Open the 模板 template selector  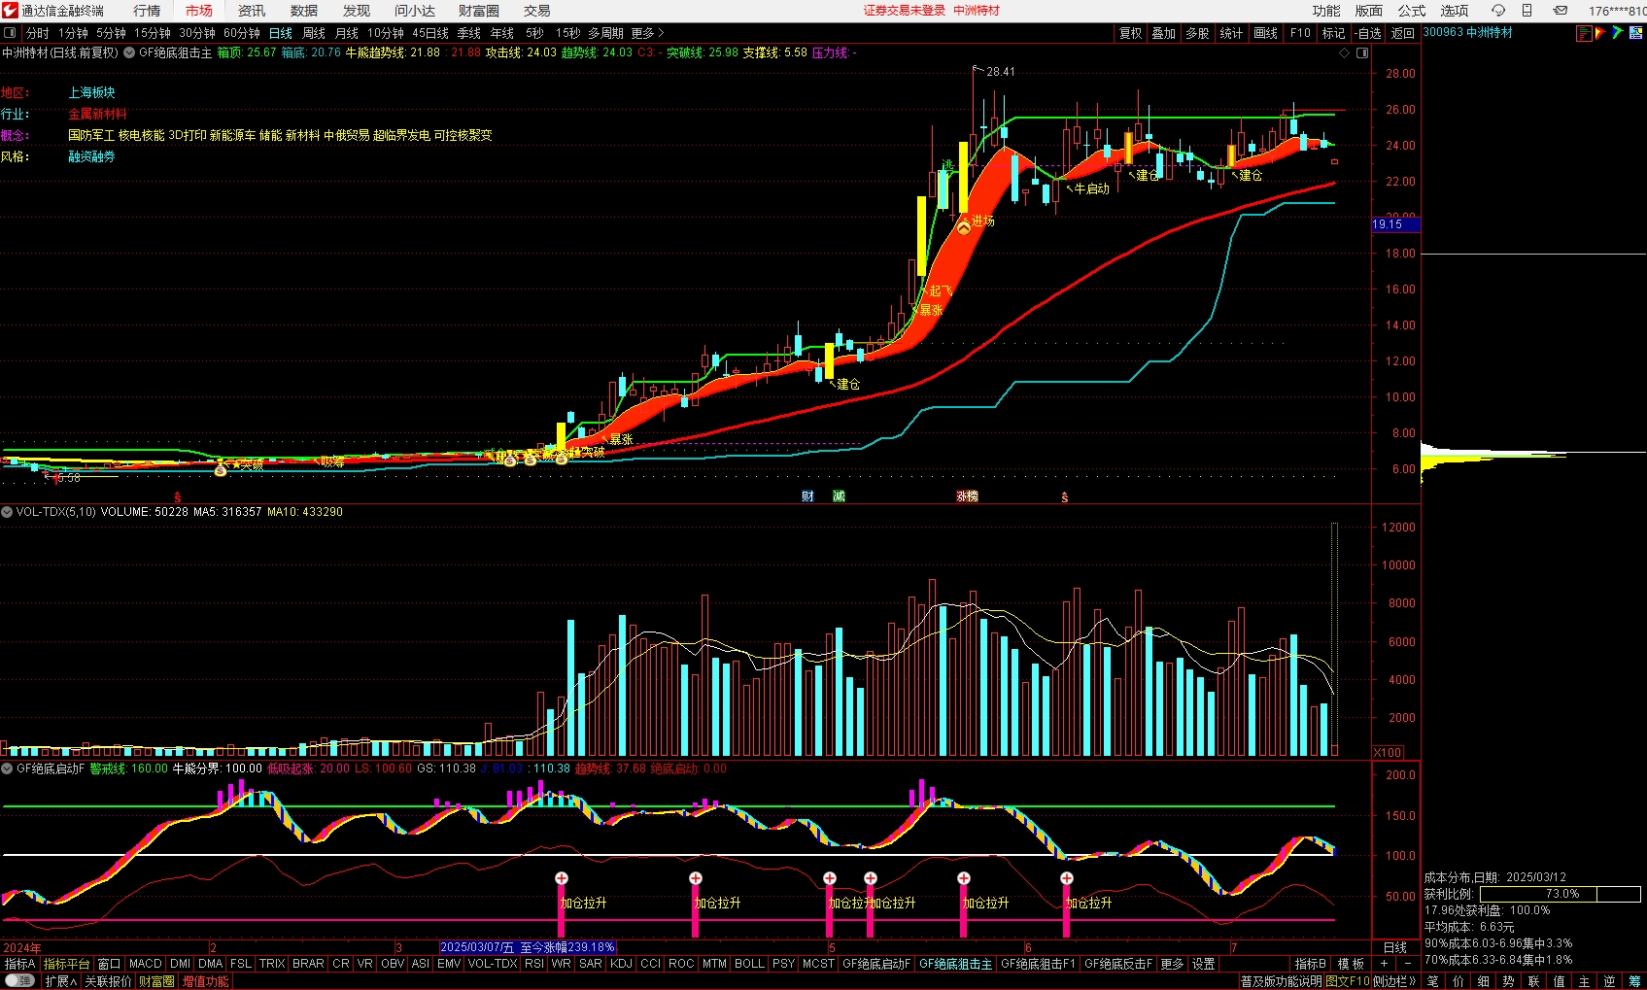tap(1351, 964)
